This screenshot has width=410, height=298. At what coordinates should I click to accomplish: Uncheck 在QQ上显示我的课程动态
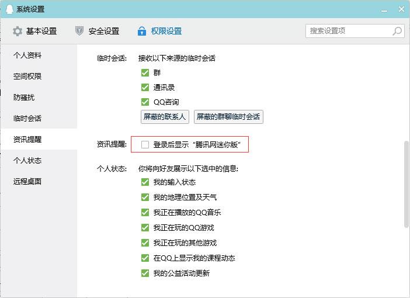(145, 258)
